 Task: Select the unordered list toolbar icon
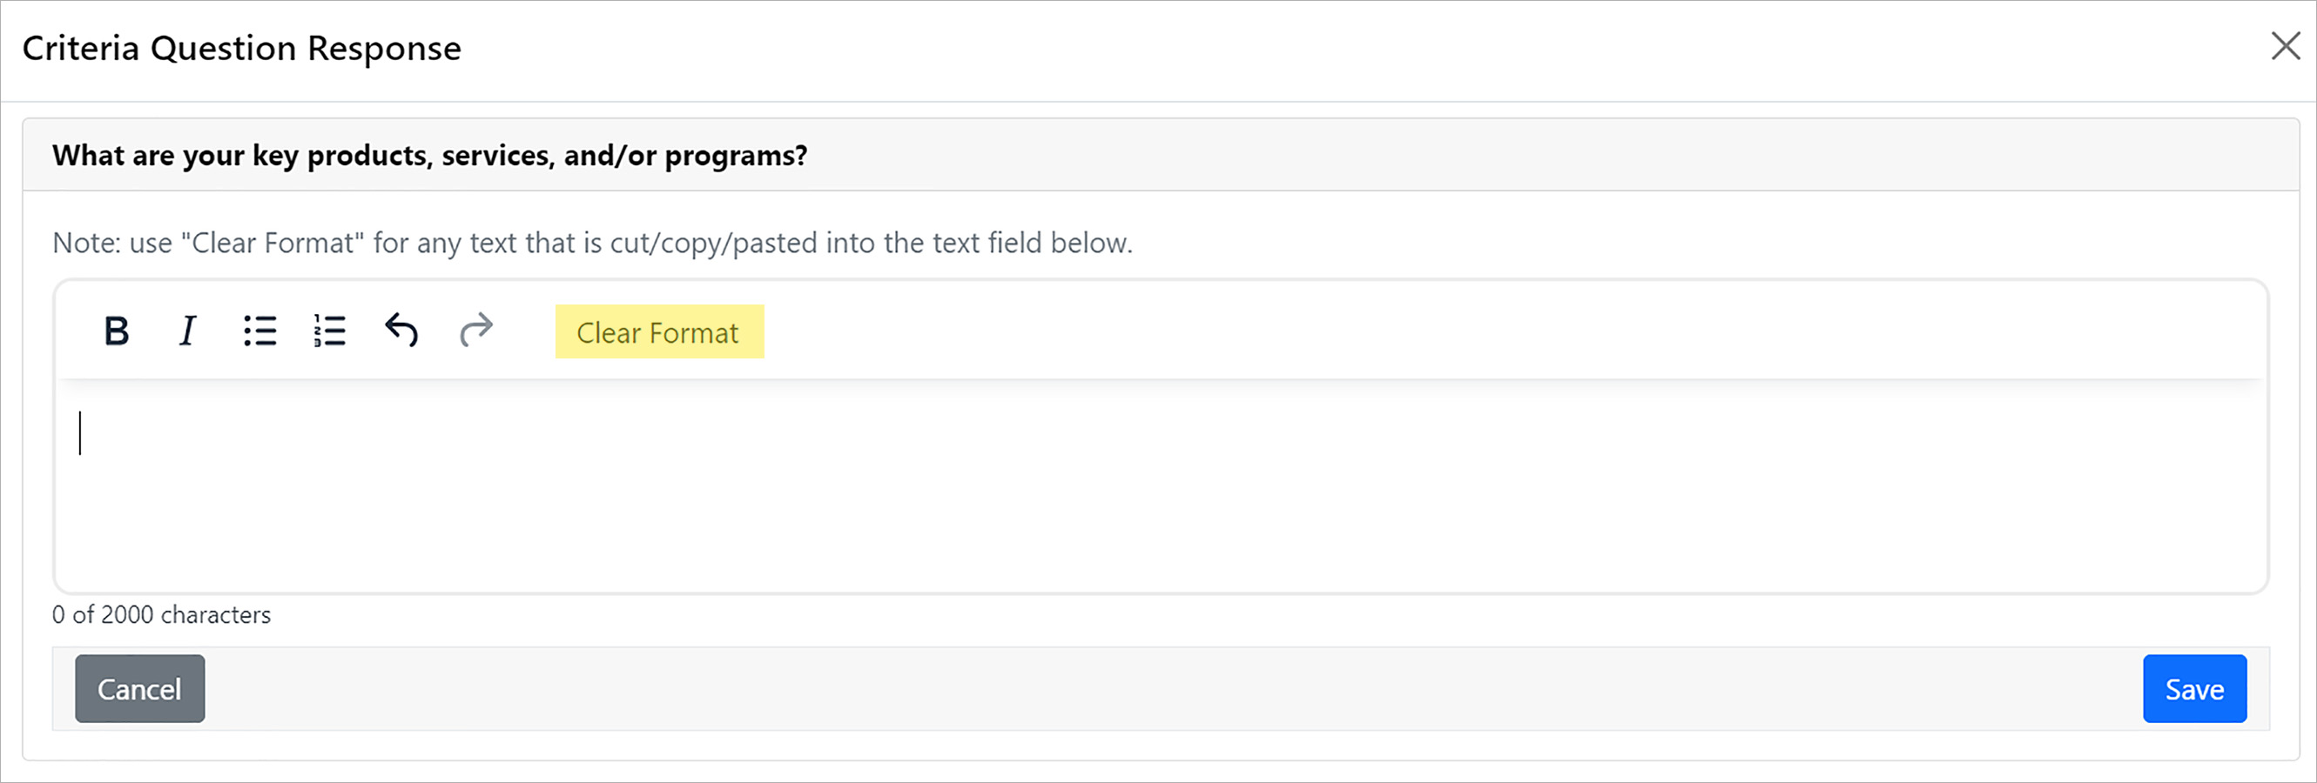click(260, 331)
